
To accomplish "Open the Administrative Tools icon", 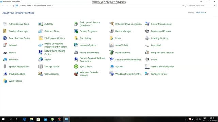I will [x=5, y=24].
